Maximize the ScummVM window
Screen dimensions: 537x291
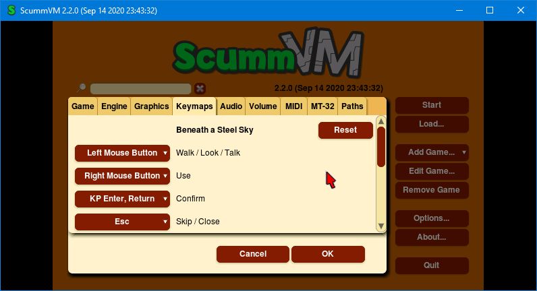tap(490, 10)
